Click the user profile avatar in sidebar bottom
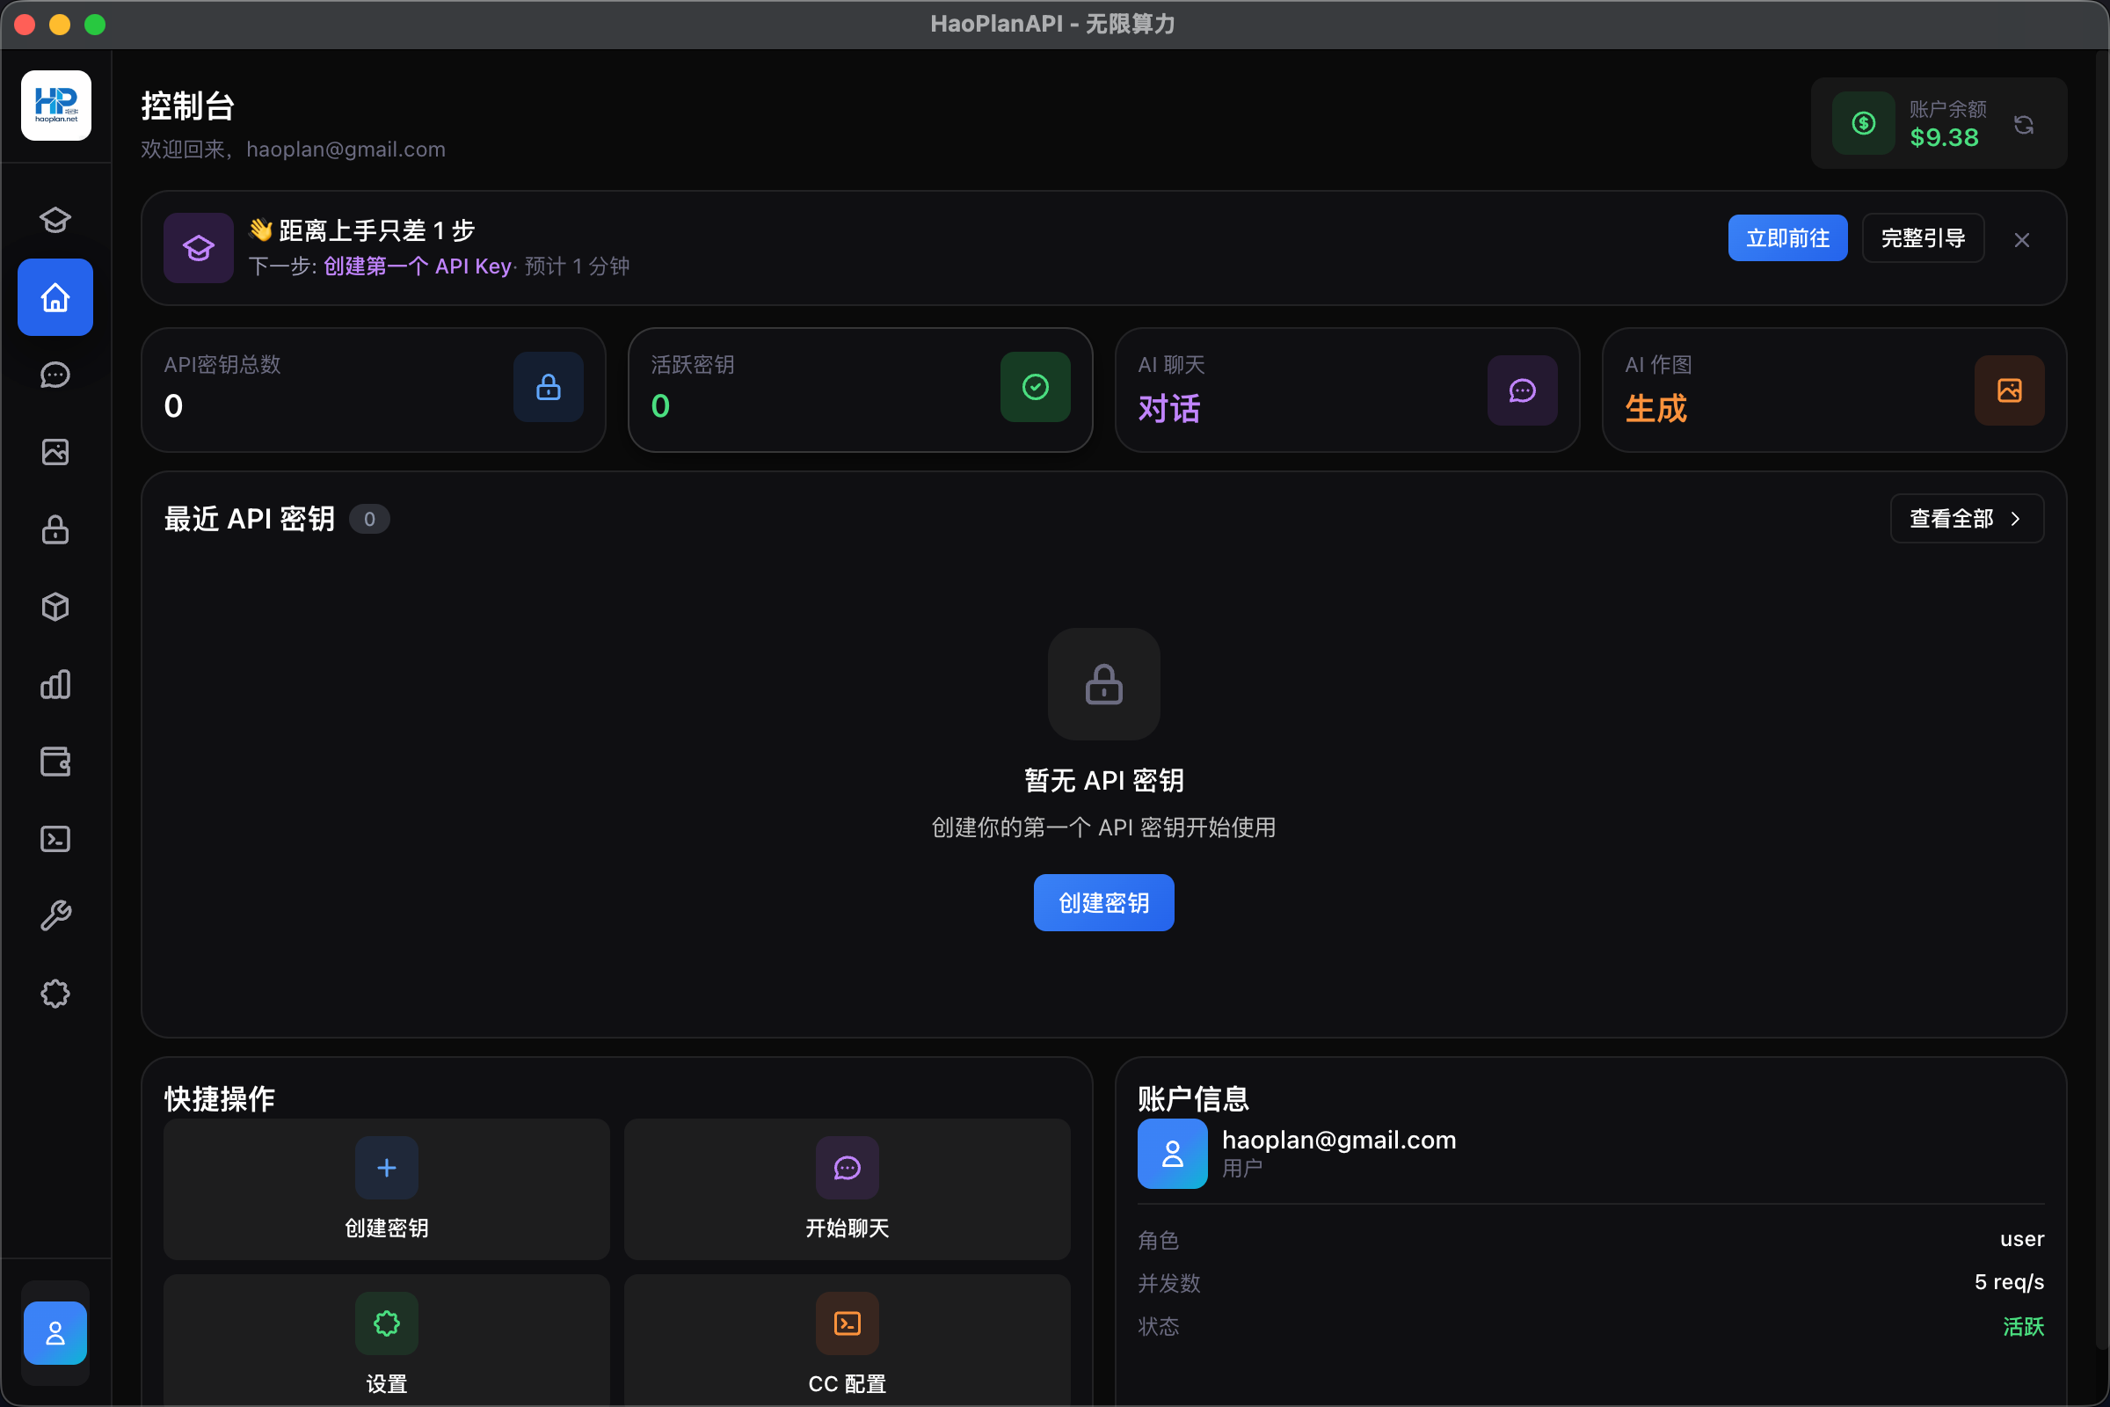 (x=55, y=1333)
